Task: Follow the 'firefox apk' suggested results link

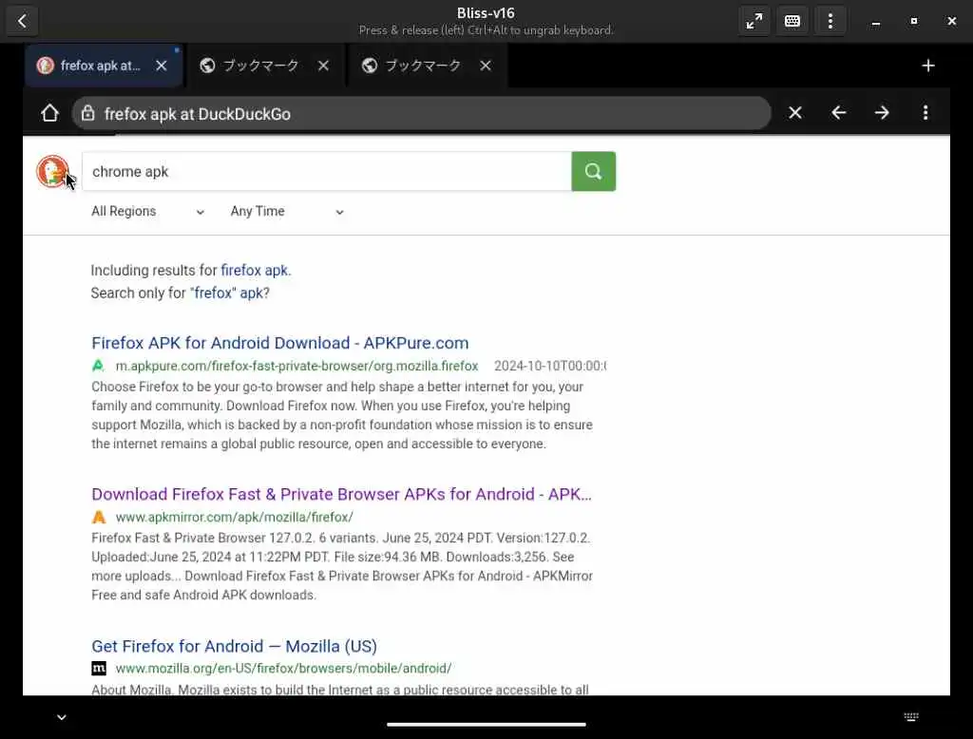Action: tap(255, 271)
